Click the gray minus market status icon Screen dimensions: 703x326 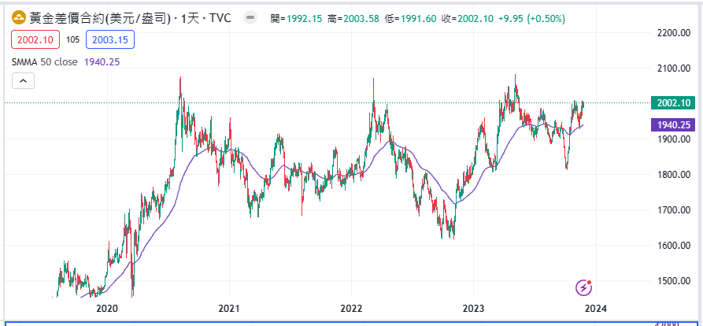point(250,18)
